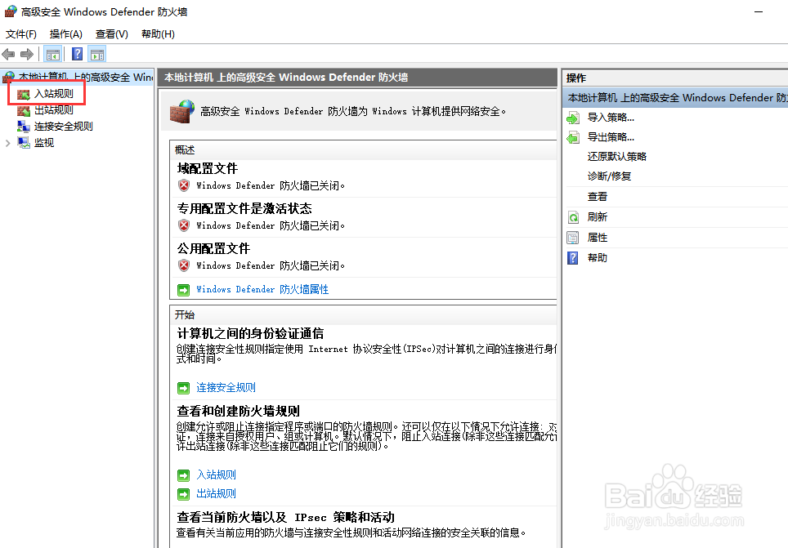This screenshot has height=548, width=788.
Task: Click 刷新 text in actions pane
Action: 597,217
